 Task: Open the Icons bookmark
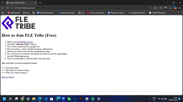pos(26,13)
